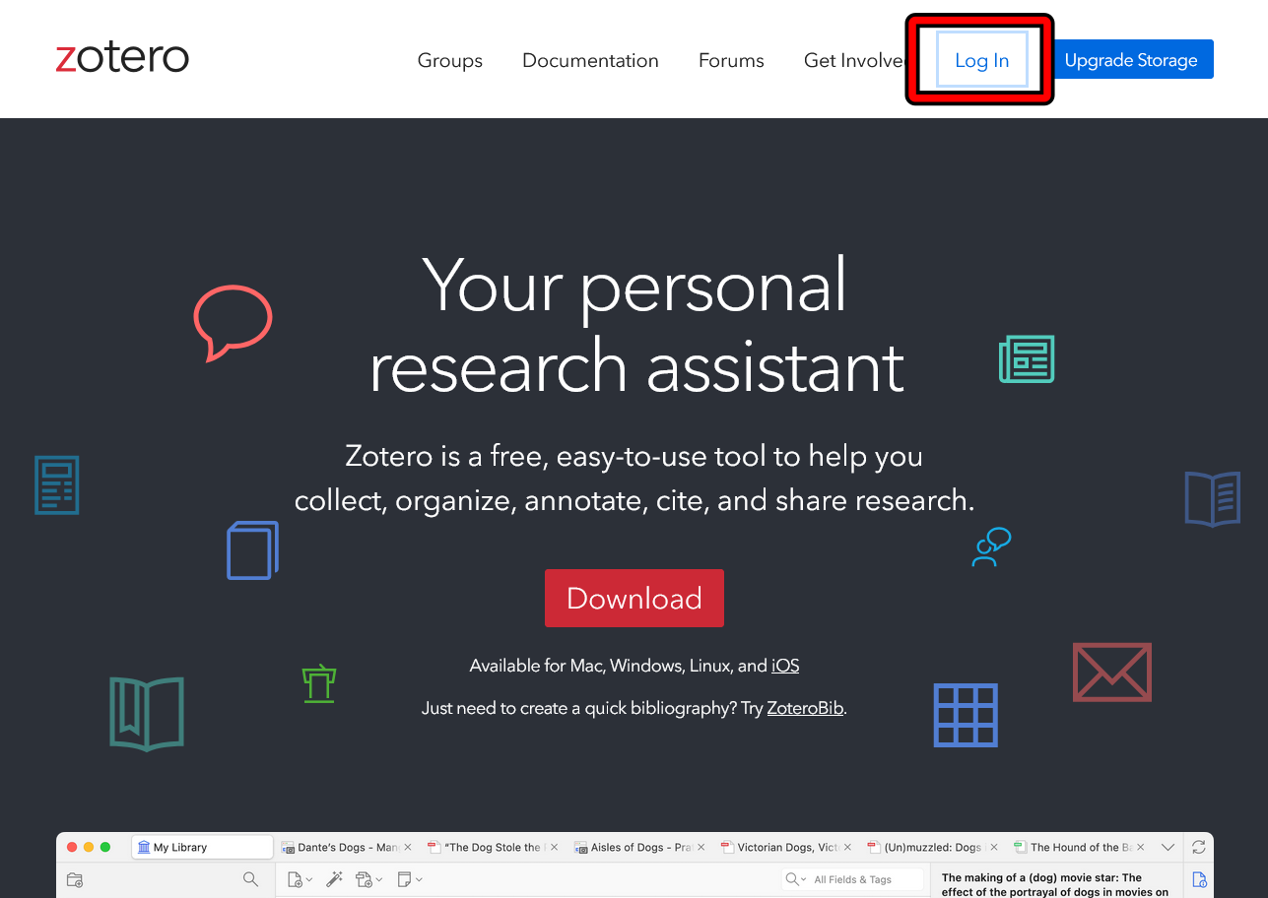The image size is (1268, 898).
Task: Expand the tab list chevron
Action: 1168,847
